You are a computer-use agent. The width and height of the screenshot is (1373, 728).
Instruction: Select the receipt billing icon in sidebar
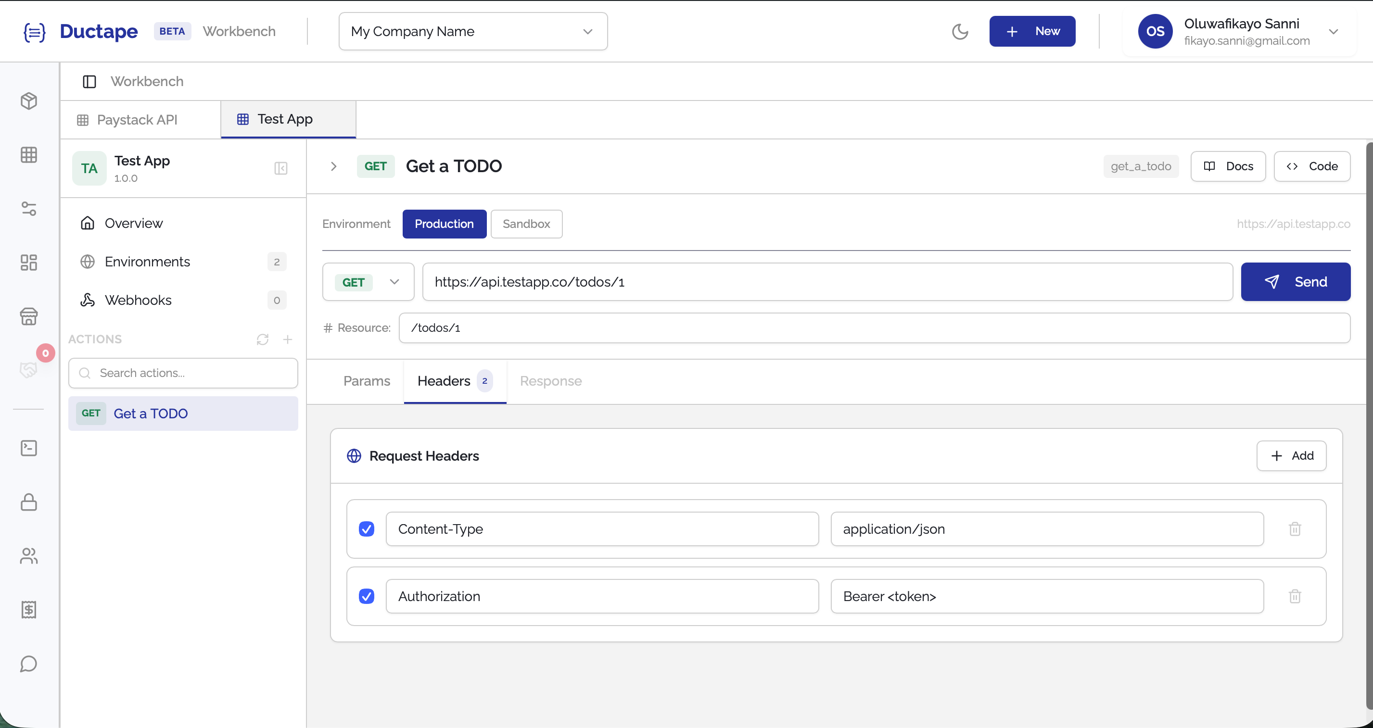pyautogui.click(x=29, y=610)
